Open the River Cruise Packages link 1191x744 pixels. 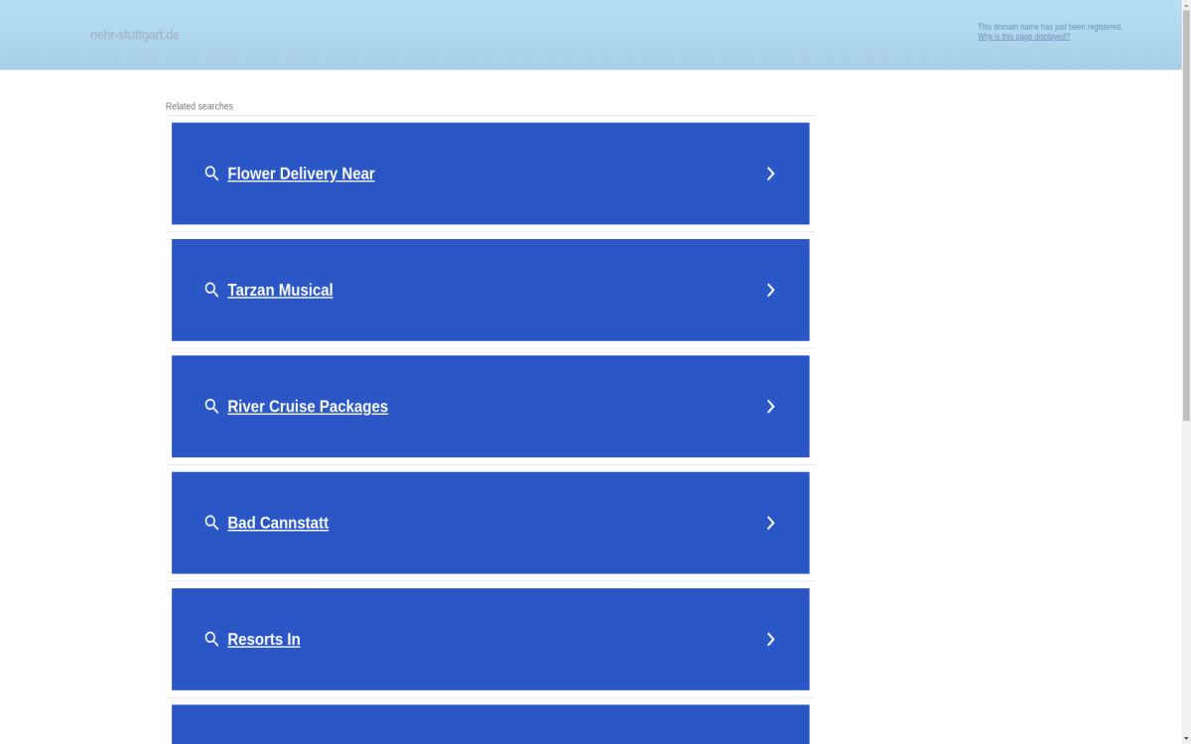pos(308,407)
